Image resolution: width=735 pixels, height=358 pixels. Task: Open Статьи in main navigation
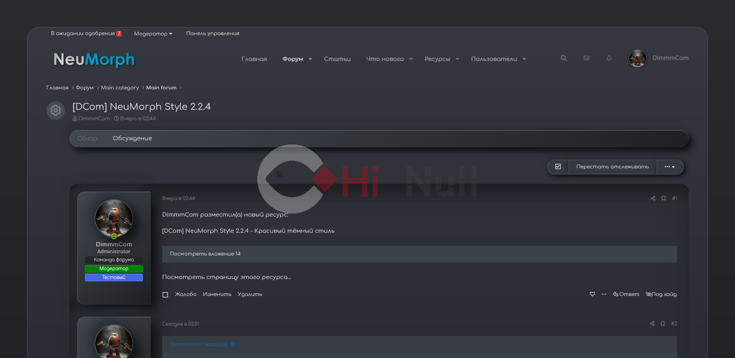coord(337,59)
